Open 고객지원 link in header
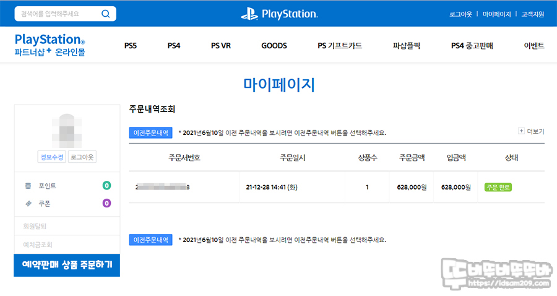557x296 pixels. tap(532, 14)
